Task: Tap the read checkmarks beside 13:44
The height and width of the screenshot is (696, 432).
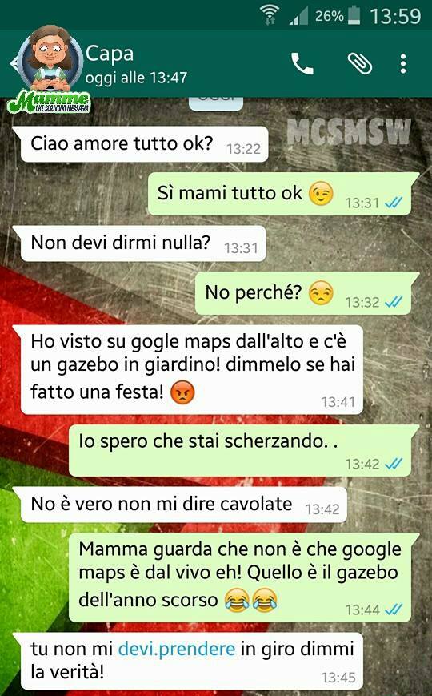Action: coord(394,610)
